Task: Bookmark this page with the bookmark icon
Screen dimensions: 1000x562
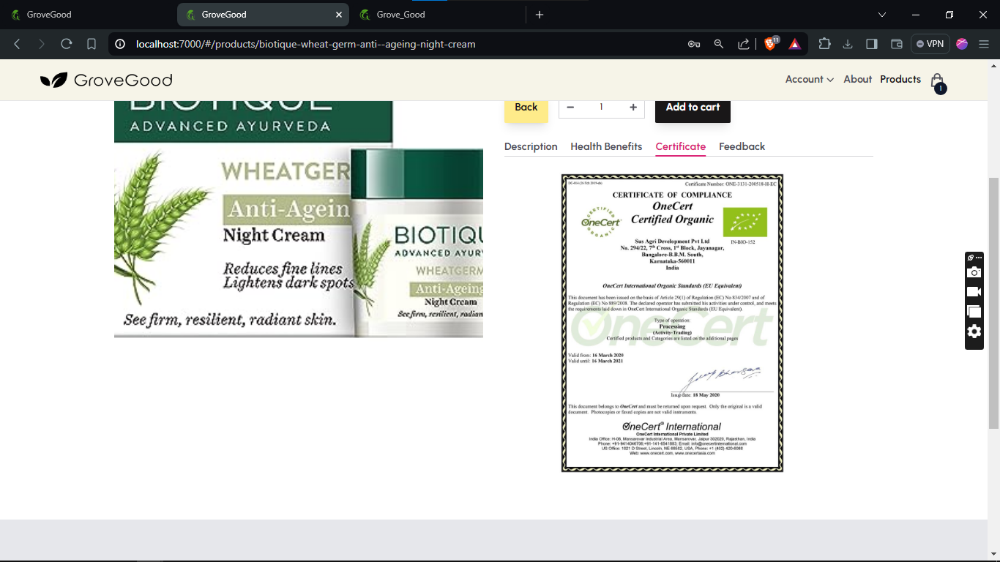Action: click(92, 44)
